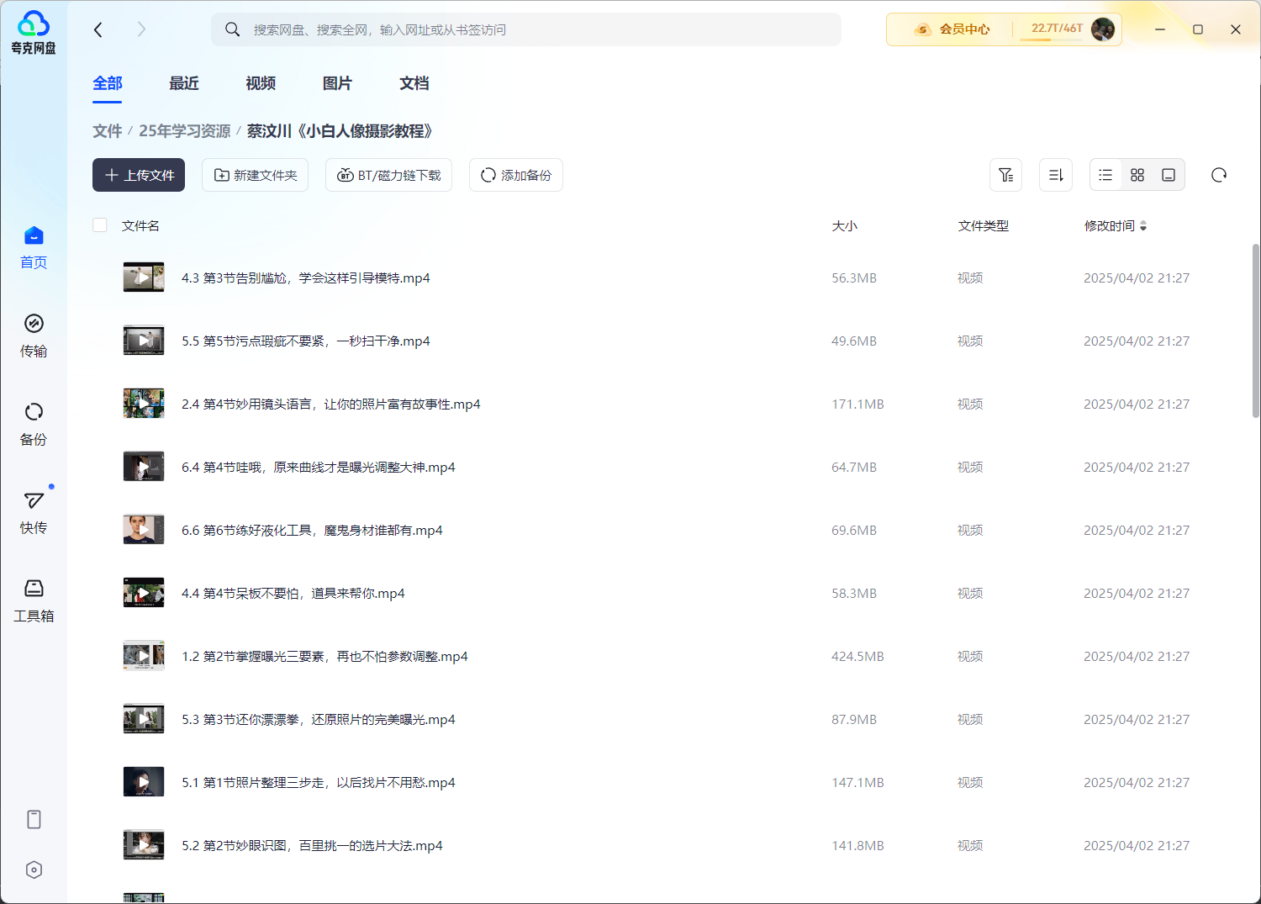The image size is (1261, 904).
Task: Open the user avatar profile
Action: coord(1103,29)
